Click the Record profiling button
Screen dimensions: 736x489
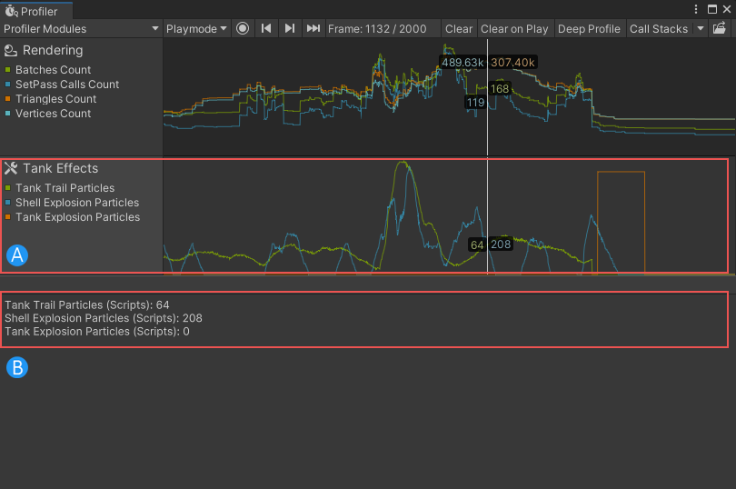(x=243, y=28)
